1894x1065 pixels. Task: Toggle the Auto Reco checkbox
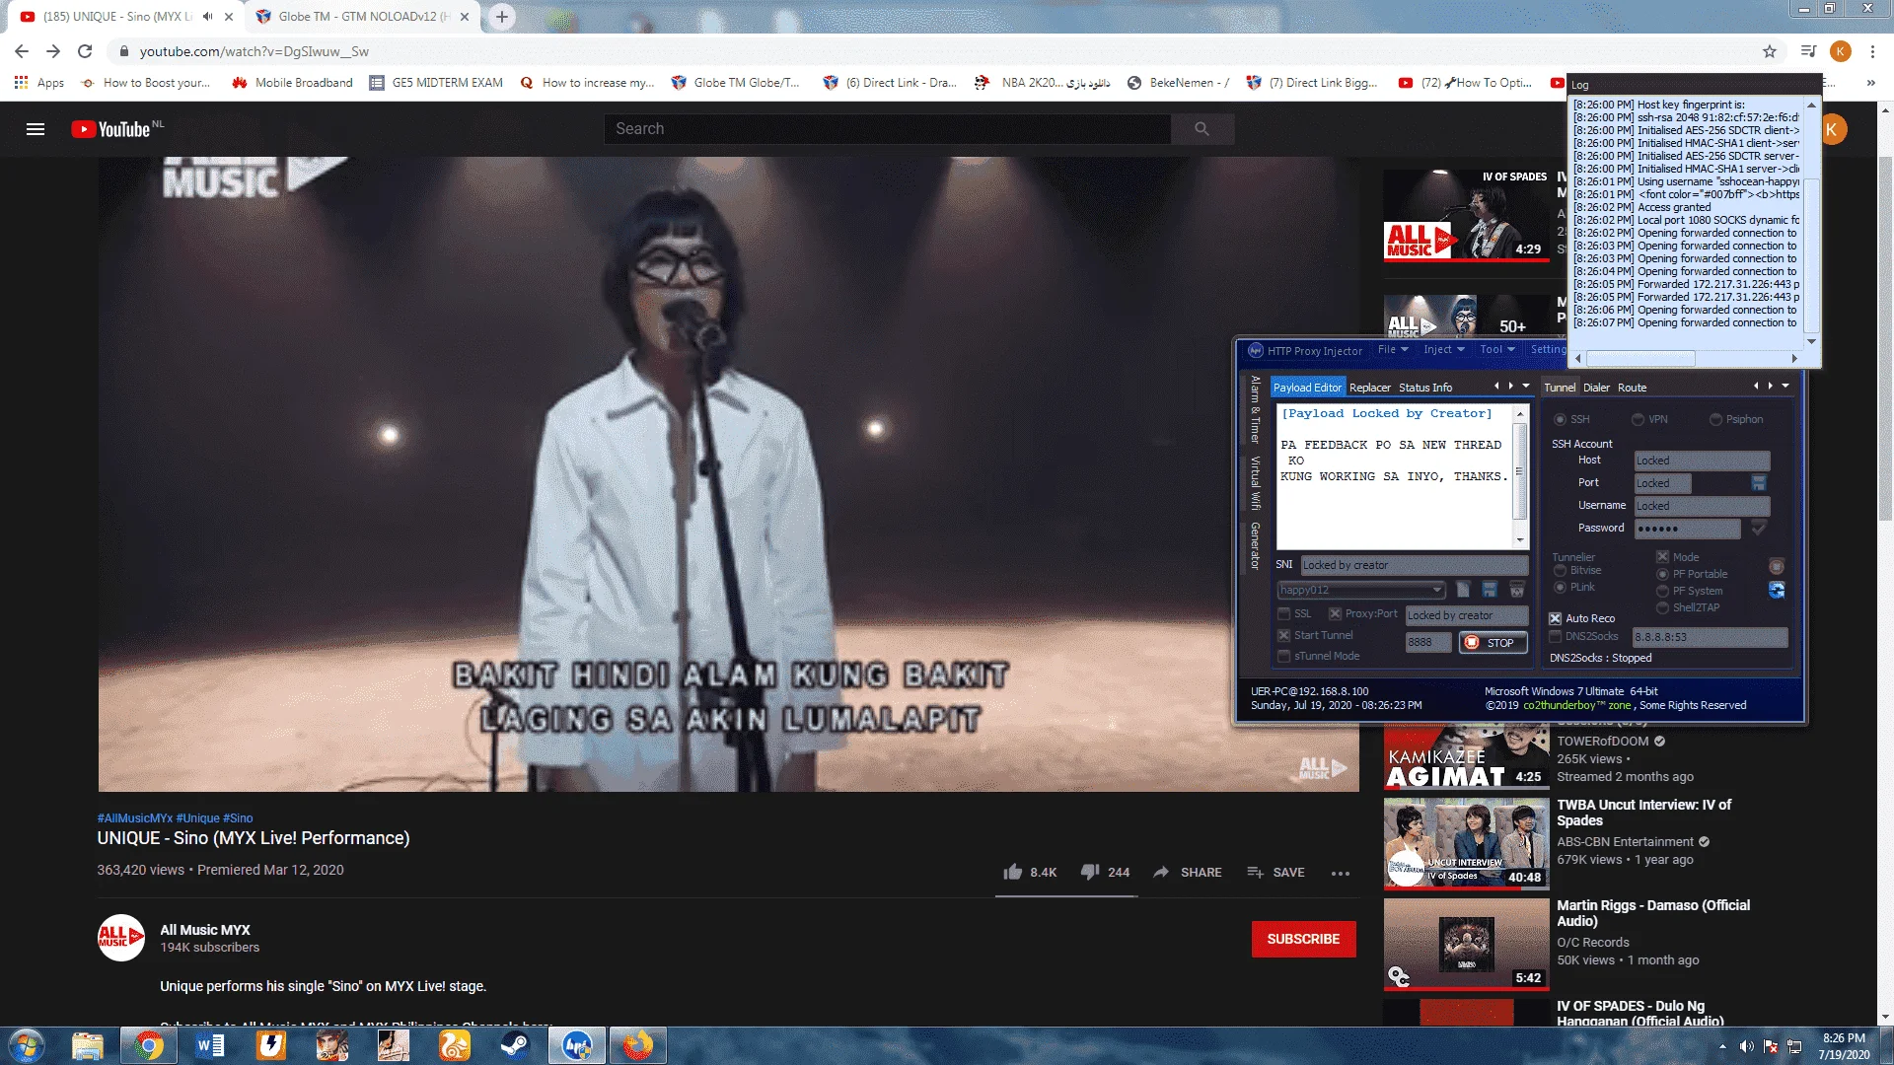coord(1556,619)
